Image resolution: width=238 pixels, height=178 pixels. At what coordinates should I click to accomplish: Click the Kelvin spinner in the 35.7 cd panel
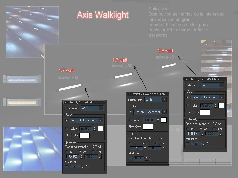[158, 120]
